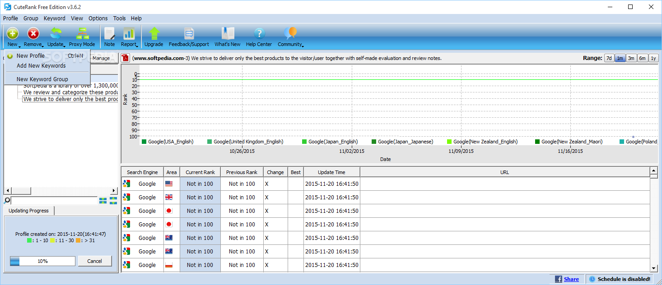Click the United Kingdom flag icon

click(x=169, y=197)
